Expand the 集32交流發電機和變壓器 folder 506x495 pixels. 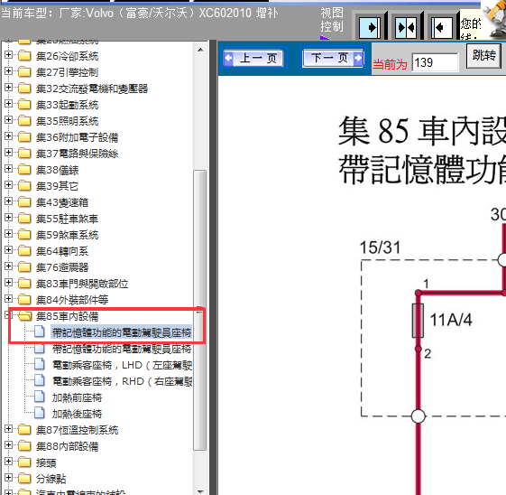(x=8, y=88)
